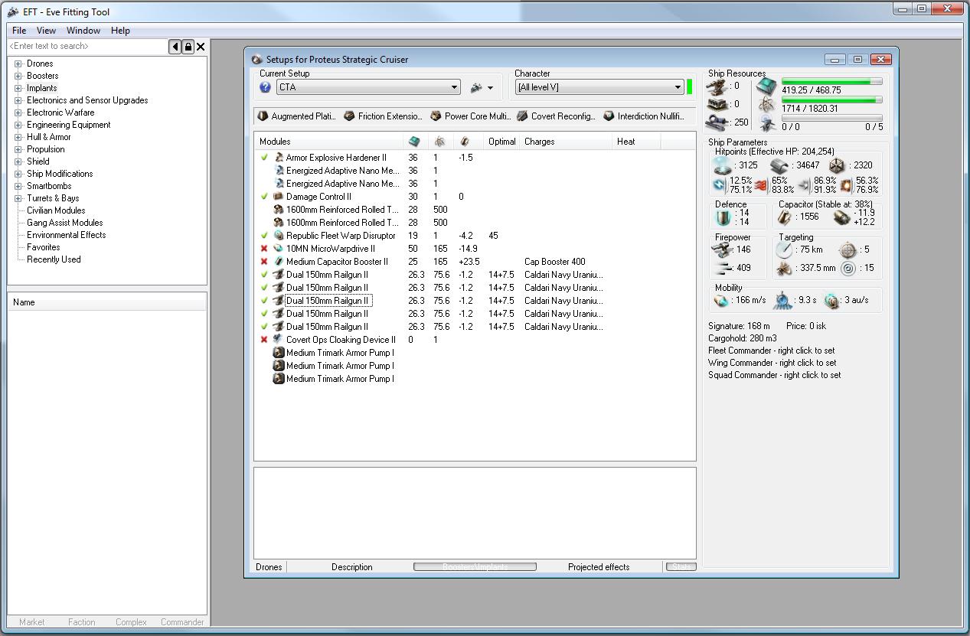This screenshot has width=970, height=636.
Task: Toggle last Dual 150mm Railgun II checkmark
Action: pyautogui.click(x=264, y=327)
